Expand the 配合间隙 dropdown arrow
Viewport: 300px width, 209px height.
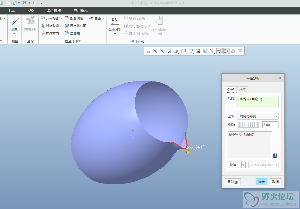[x=86, y=18]
